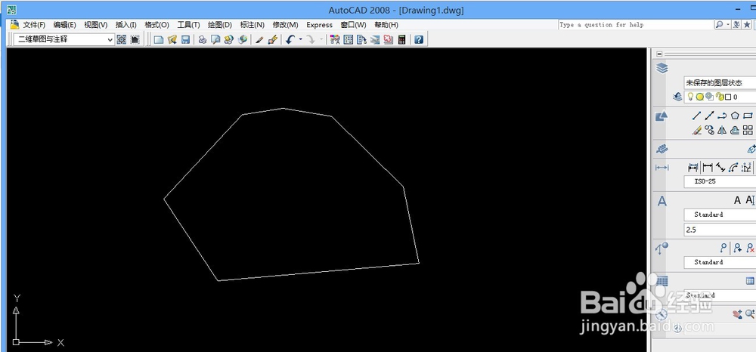Screen dimensions: 756x352
Task: Click the Multiline Text A icon
Action: (x=736, y=200)
